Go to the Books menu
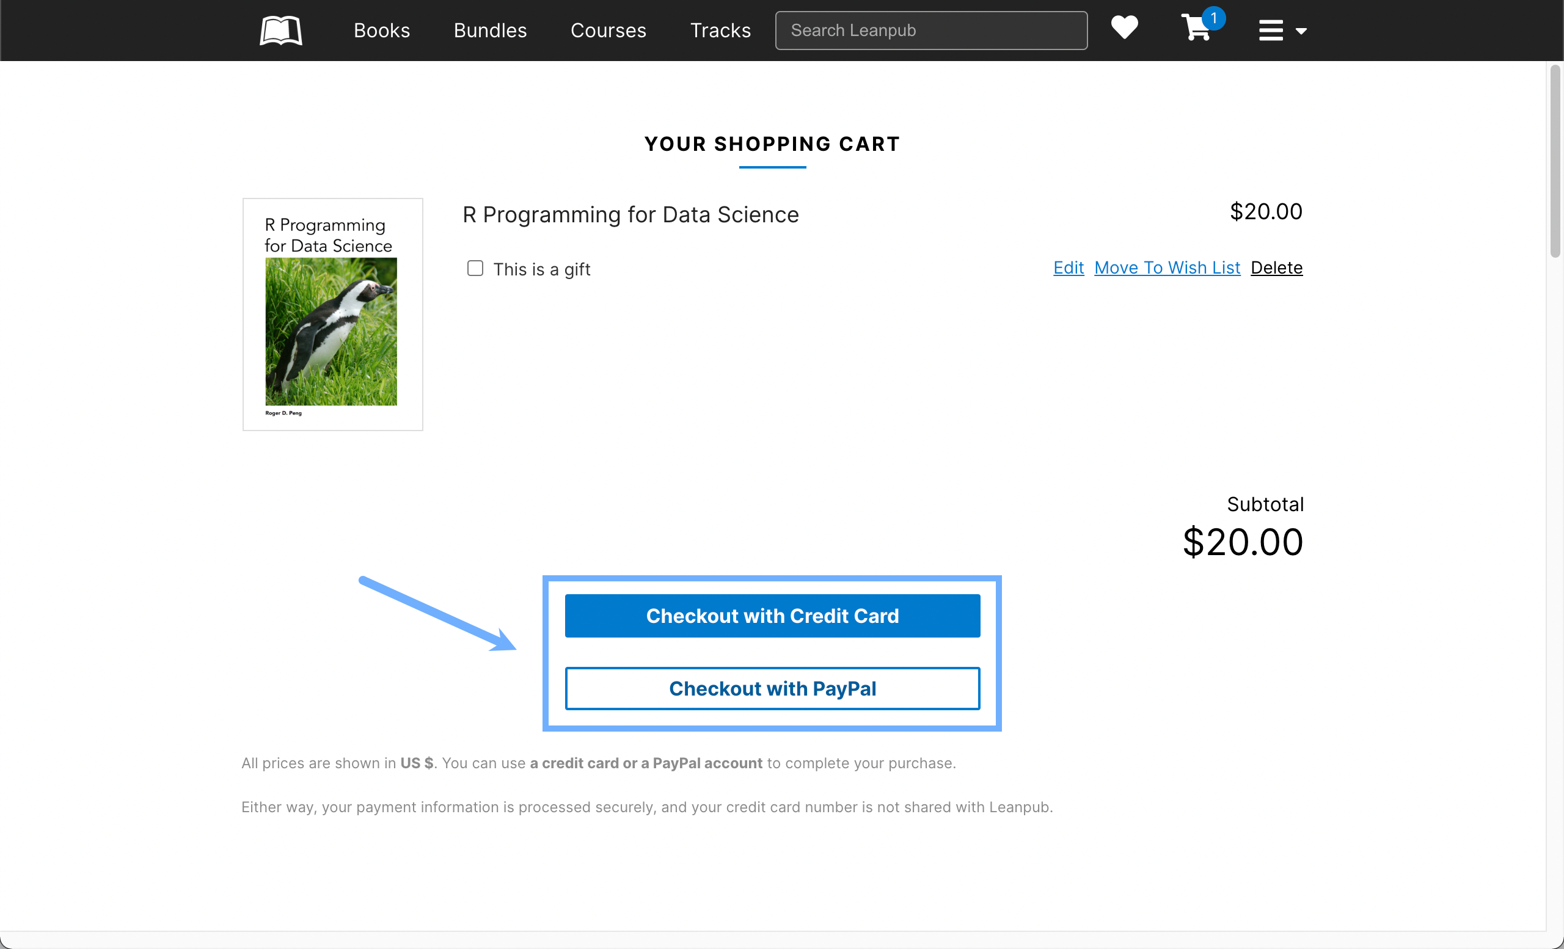The image size is (1564, 949). pos(381,31)
